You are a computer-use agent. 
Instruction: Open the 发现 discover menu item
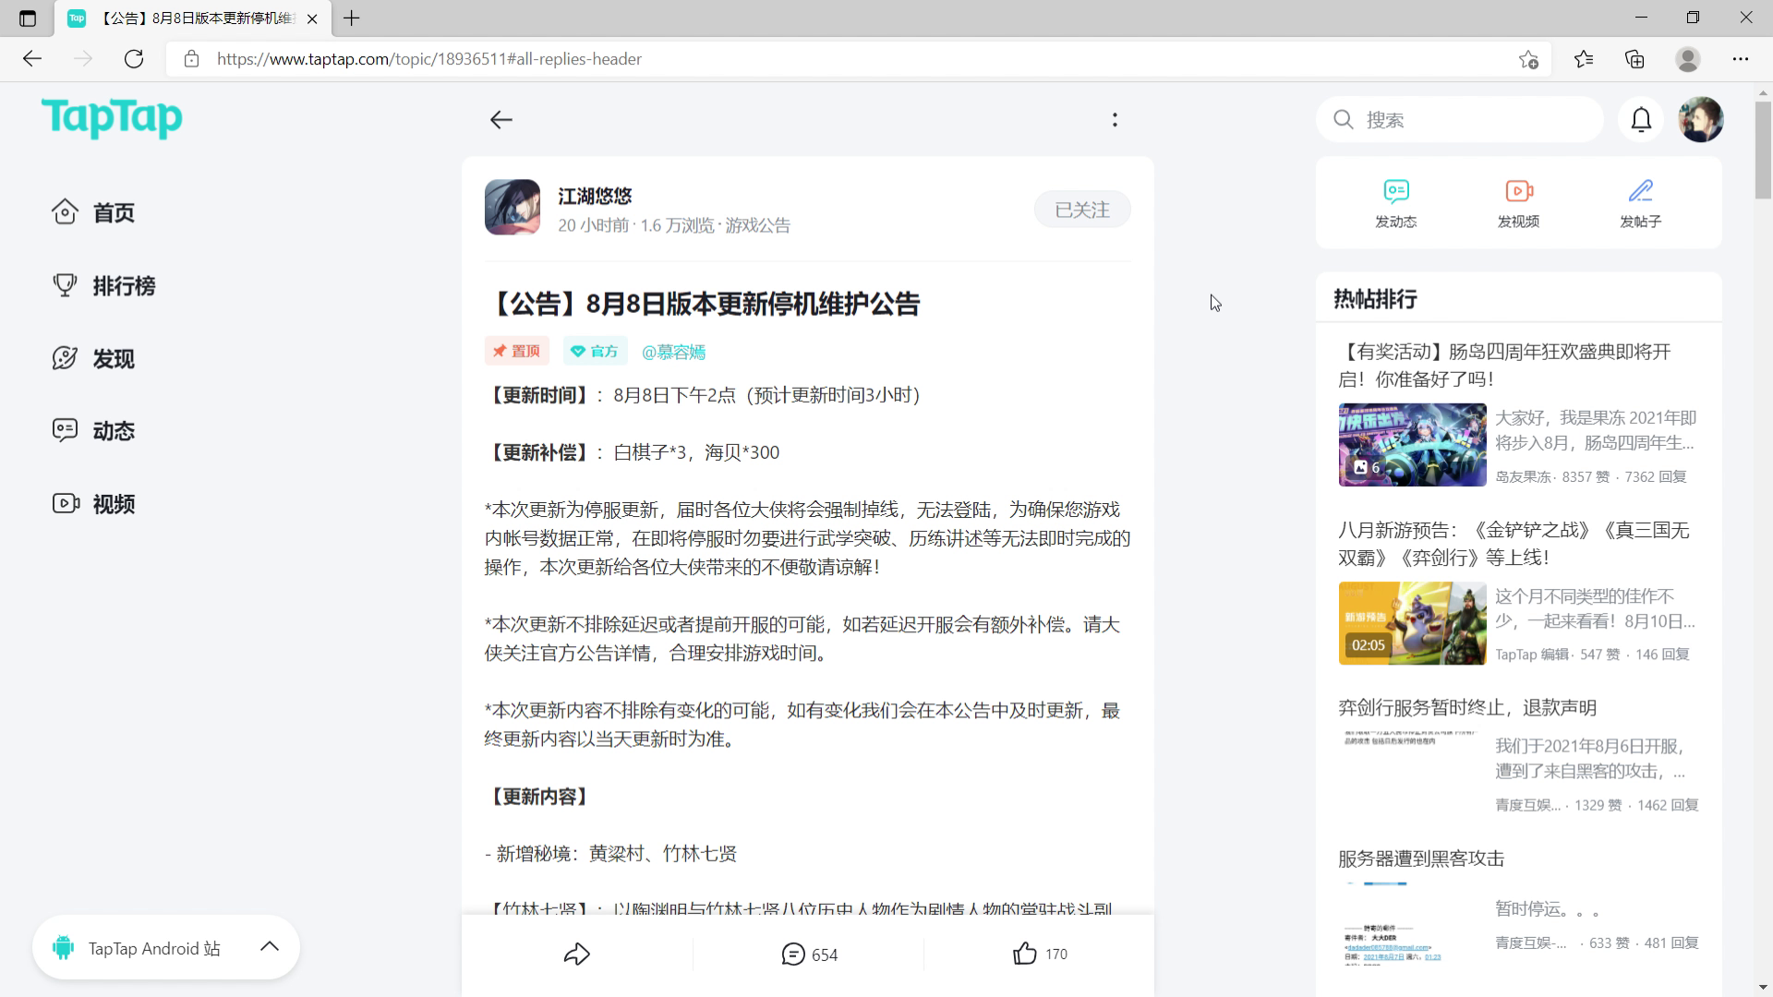[x=113, y=359]
